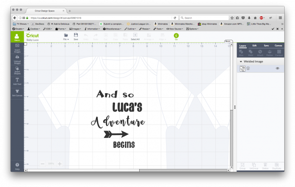
Task: Click the Copy toolbar icon
Action: 116,37
